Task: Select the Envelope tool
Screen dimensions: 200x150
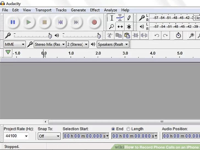Action: click(120, 18)
